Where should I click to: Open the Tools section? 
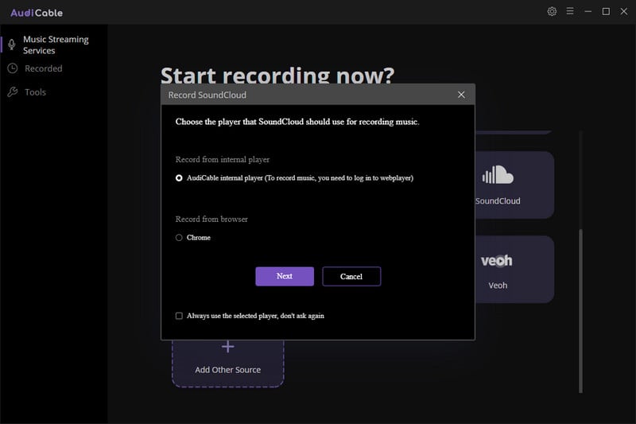[35, 92]
